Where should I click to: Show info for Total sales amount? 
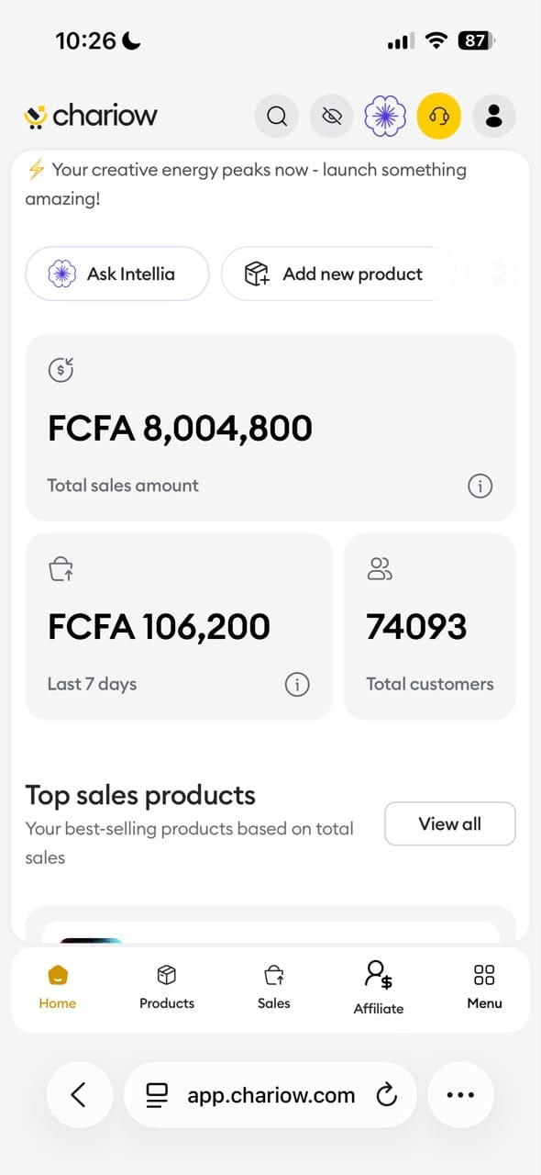(x=480, y=487)
